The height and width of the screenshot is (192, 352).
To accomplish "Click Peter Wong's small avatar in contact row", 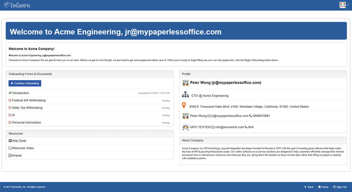I will coord(186,116).
